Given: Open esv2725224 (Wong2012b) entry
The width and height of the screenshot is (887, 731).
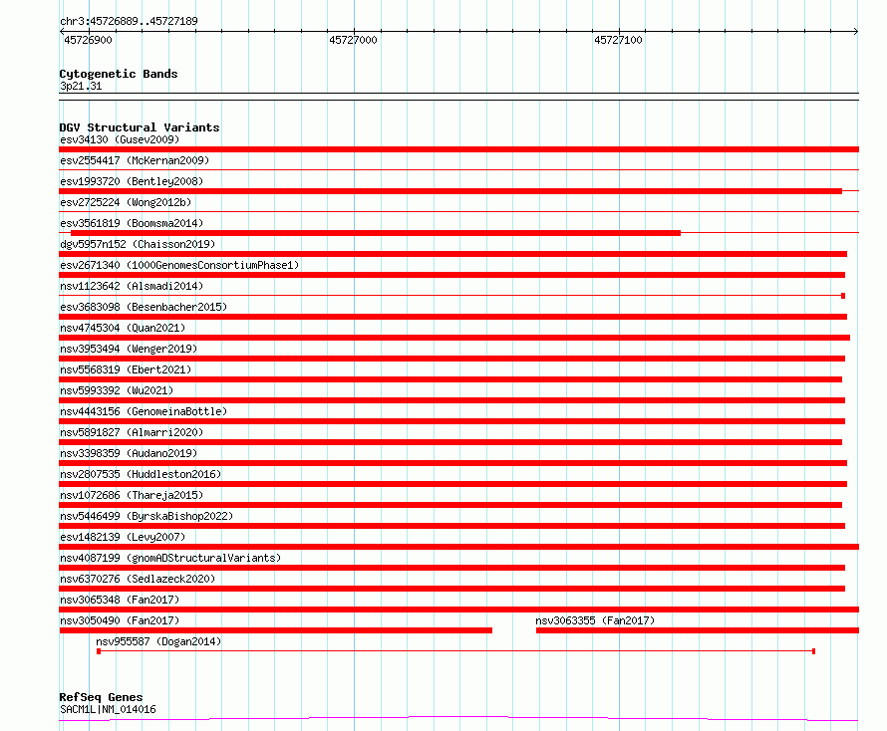Looking at the screenshot, I should point(126,202).
